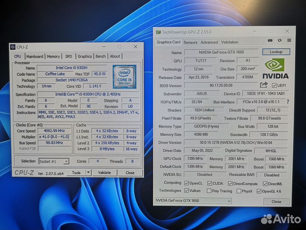
Task: Click the Lookup button in GPU-Z
Action: point(276,52)
